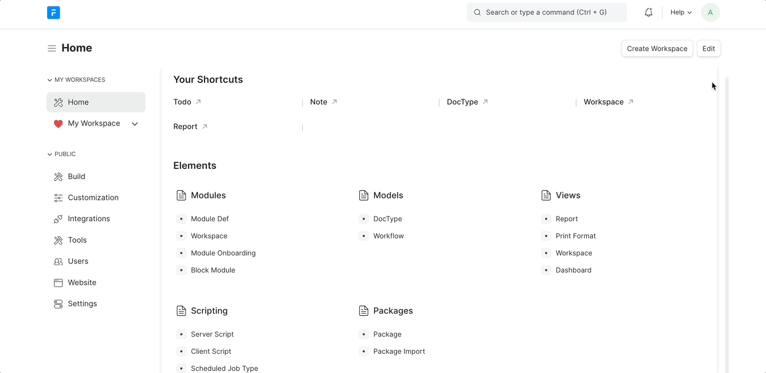Expand My Workspace chevron
The image size is (766, 373).
[135, 124]
